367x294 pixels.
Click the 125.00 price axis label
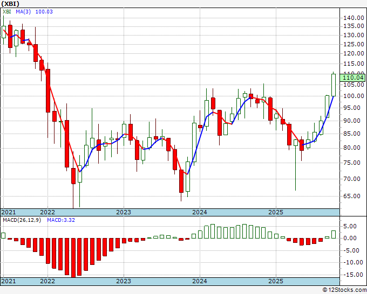354,44
